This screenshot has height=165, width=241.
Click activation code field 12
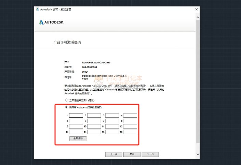130,126
